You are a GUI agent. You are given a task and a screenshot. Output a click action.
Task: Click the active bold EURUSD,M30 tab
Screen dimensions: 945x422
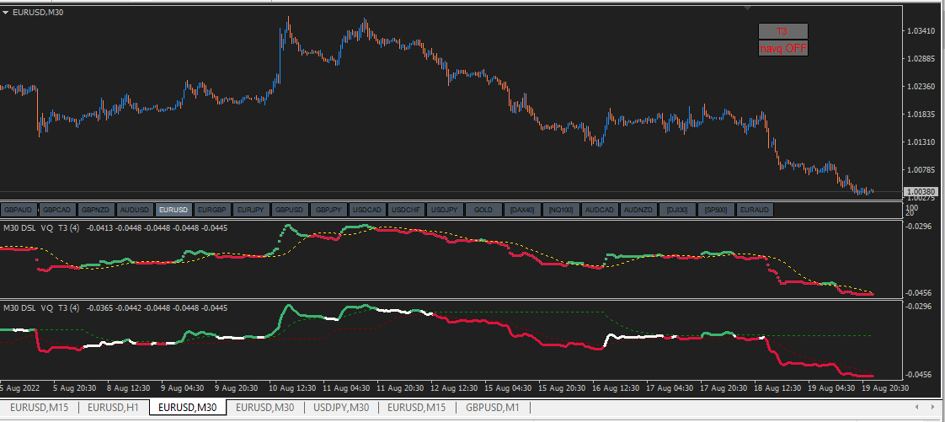pos(187,408)
